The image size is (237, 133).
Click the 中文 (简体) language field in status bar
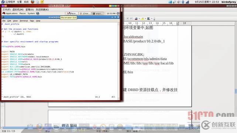pyautogui.click(x=103, y=131)
